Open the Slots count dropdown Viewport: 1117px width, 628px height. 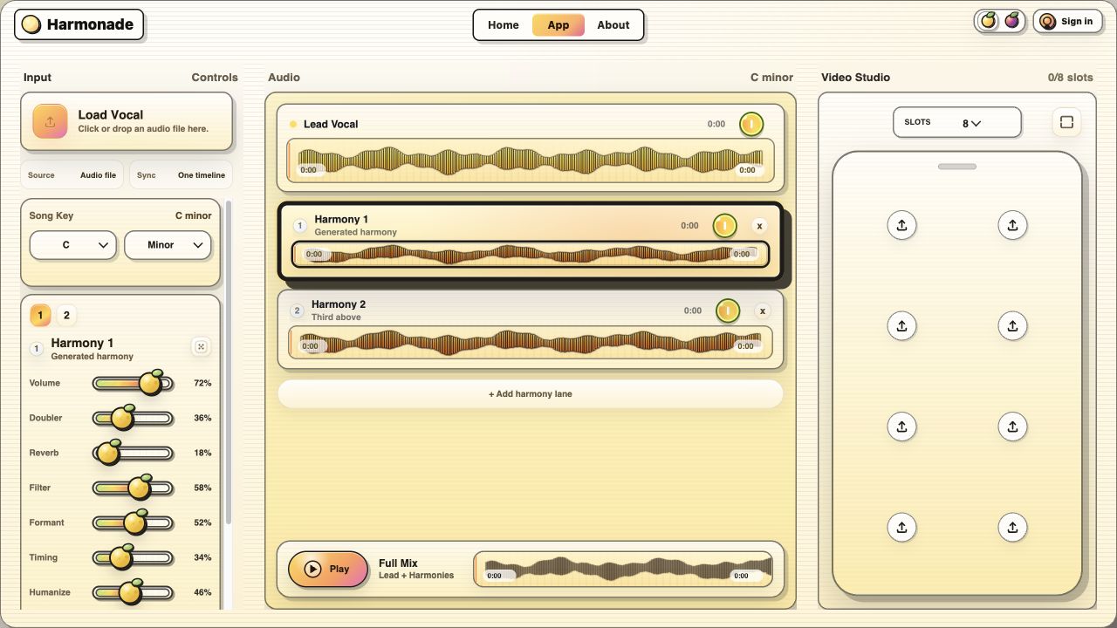tap(957, 122)
